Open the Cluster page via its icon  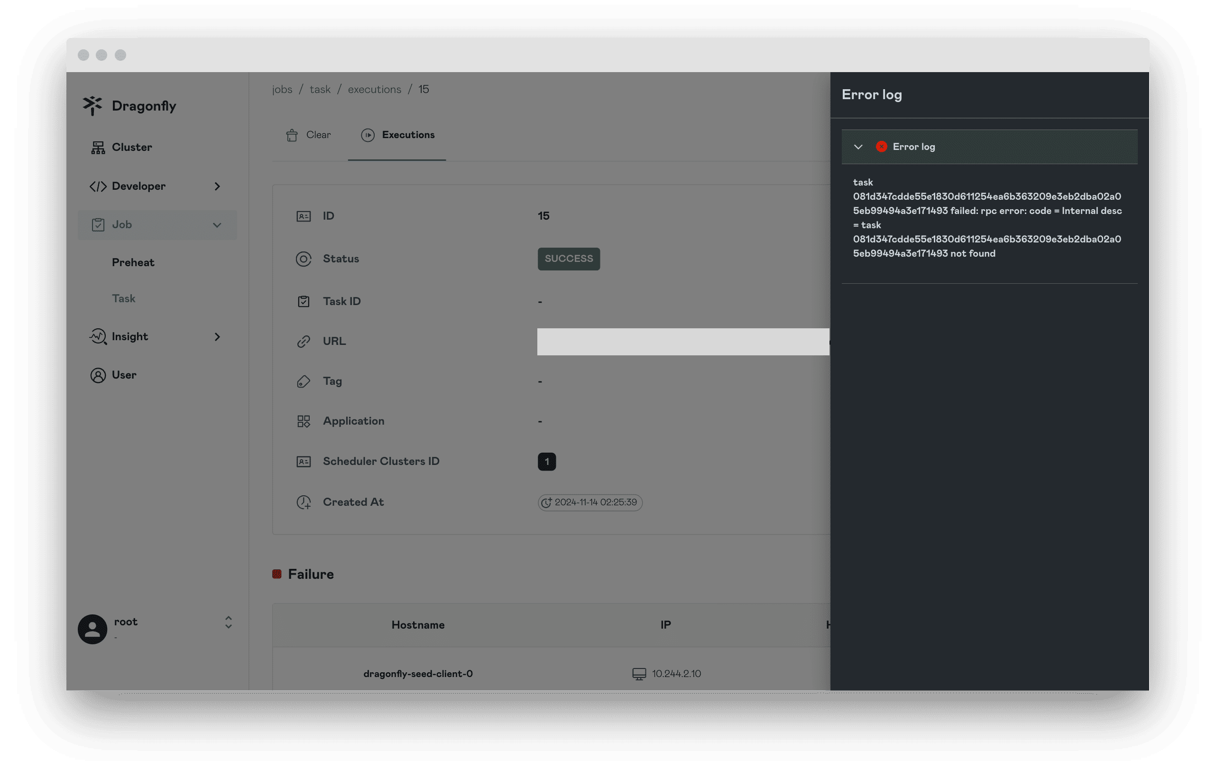[98, 148]
